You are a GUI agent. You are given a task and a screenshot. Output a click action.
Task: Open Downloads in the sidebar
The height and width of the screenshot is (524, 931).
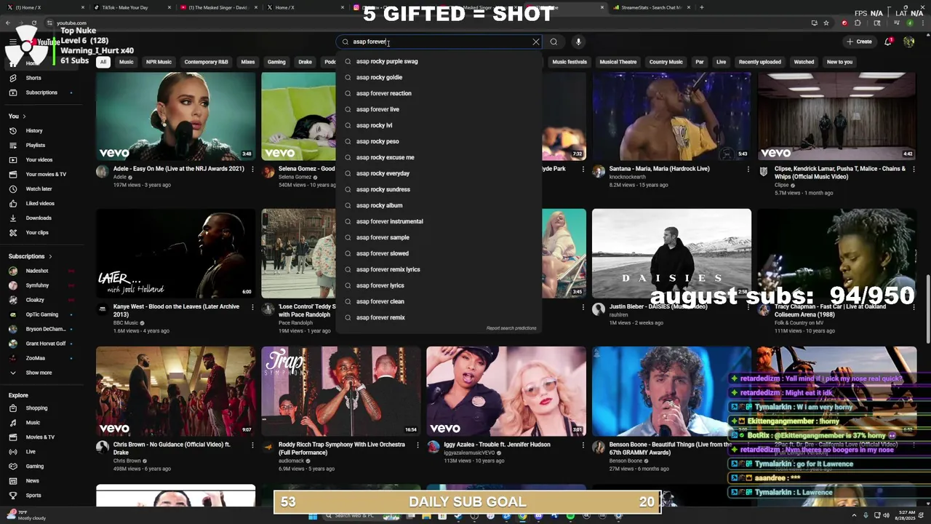point(42,218)
